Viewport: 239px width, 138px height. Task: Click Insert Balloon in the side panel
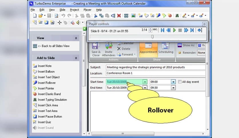[44, 72]
